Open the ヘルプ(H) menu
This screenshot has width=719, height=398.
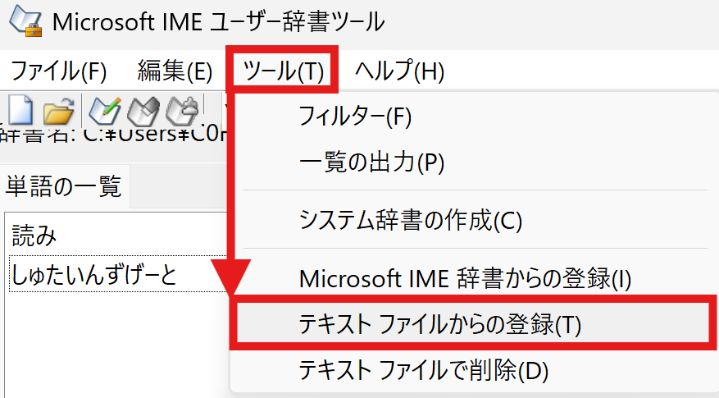[399, 71]
